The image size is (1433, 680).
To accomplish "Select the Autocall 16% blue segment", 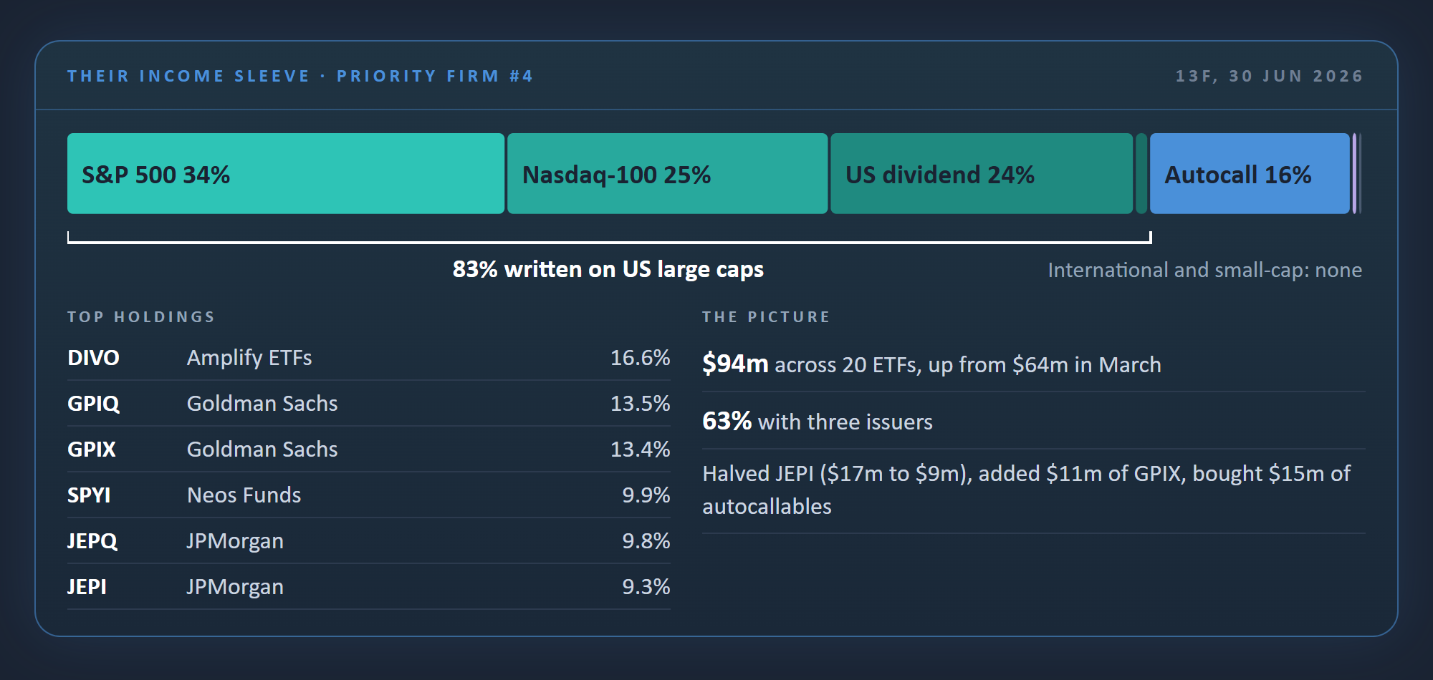I will click(x=1250, y=173).
